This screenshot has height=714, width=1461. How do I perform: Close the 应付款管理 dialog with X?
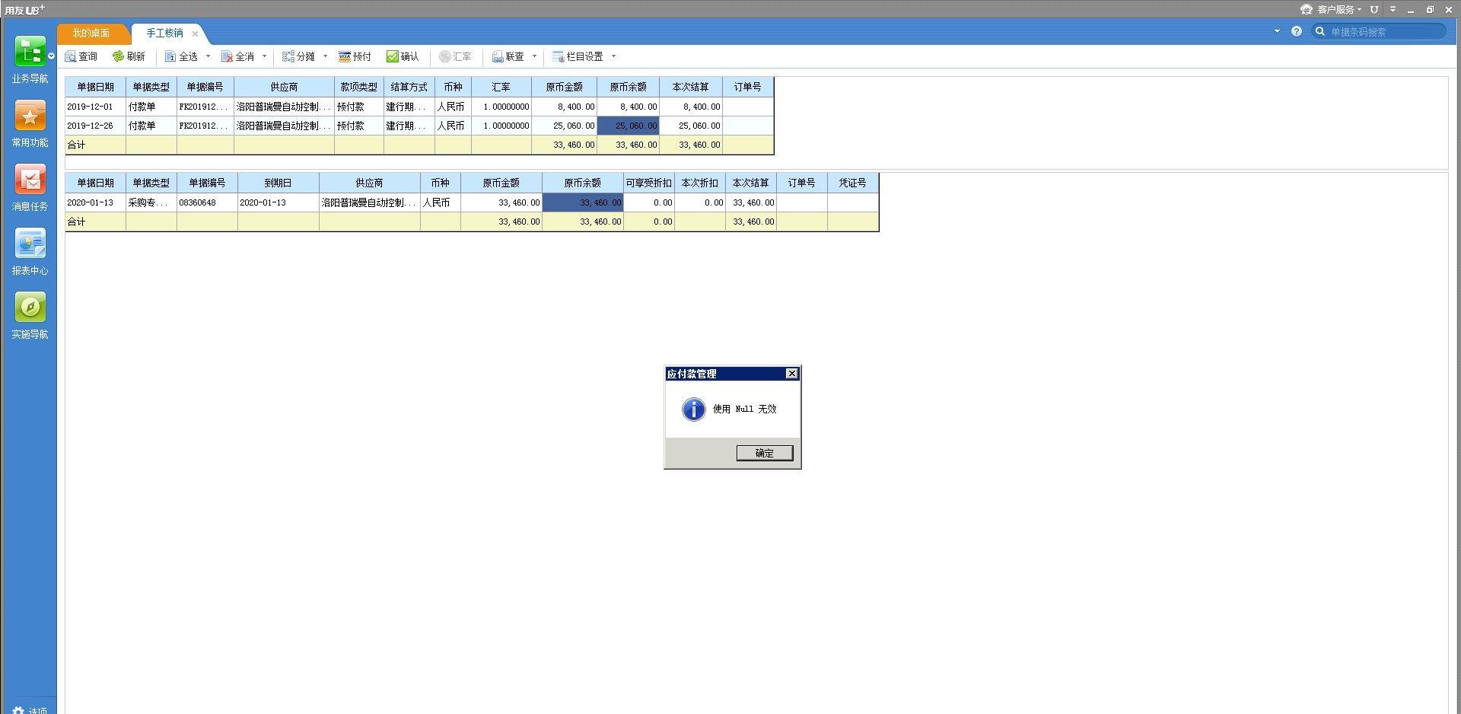click(x=791, y=373)
